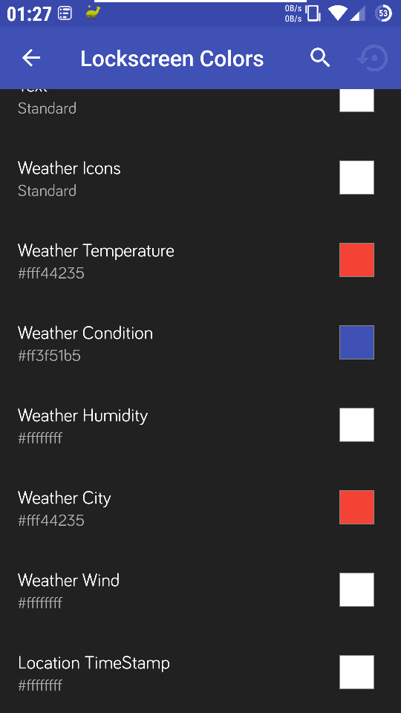
Task: Open Weather City red color swatch
Action: [x=356, y=507]
